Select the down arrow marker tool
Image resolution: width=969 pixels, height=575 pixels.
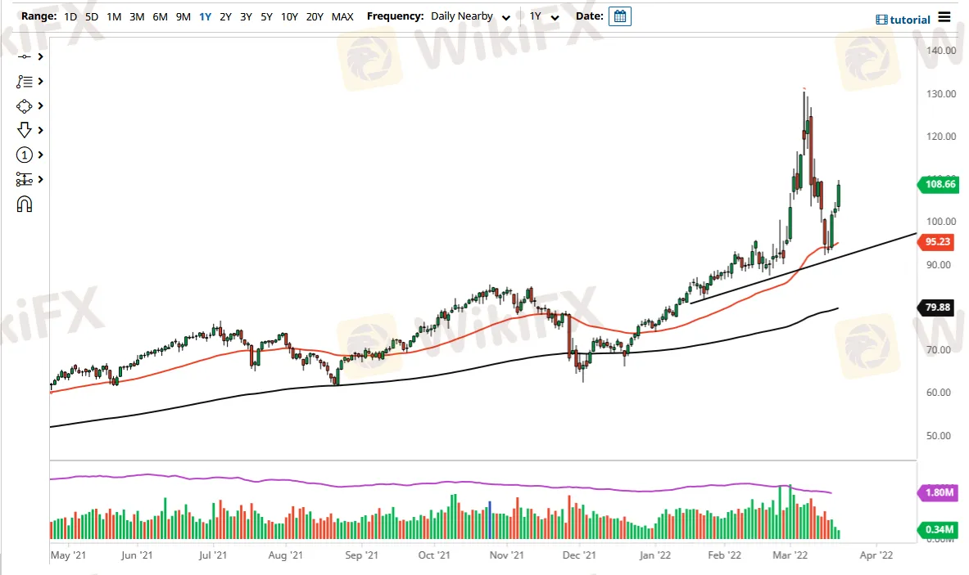[25, 130]
